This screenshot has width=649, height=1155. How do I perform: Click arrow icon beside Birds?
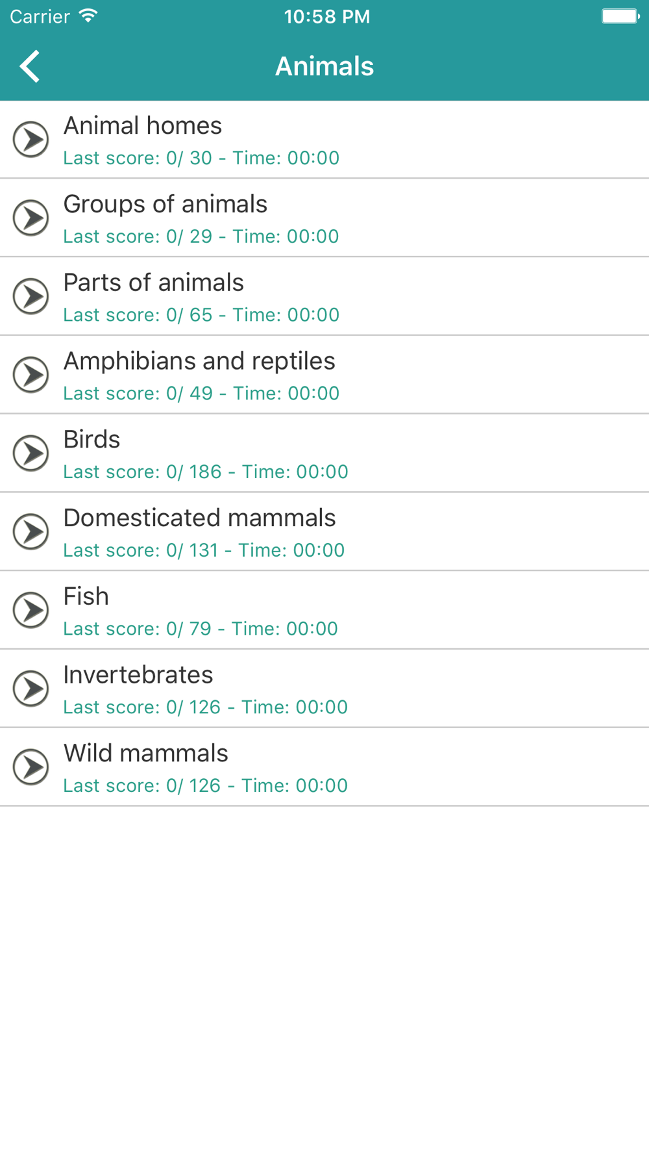(x=31, y=453)
